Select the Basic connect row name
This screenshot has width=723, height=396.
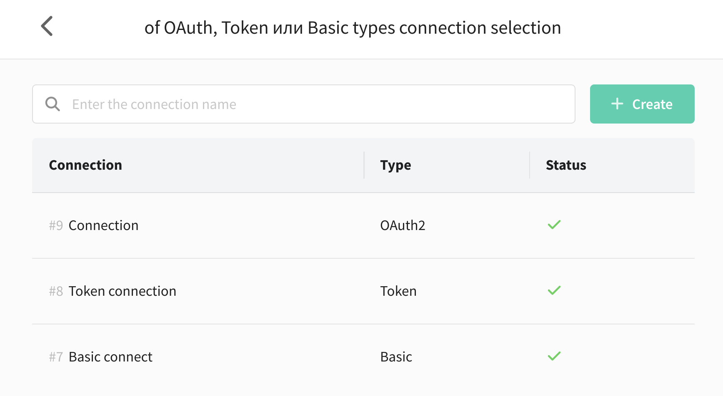point(110,357)
